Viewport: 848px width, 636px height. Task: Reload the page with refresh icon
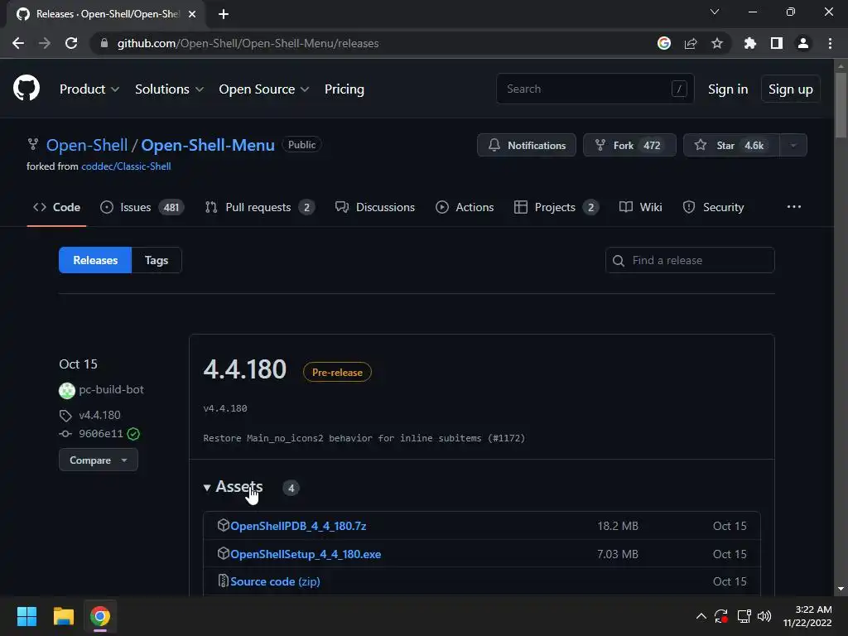click(71, 43)
